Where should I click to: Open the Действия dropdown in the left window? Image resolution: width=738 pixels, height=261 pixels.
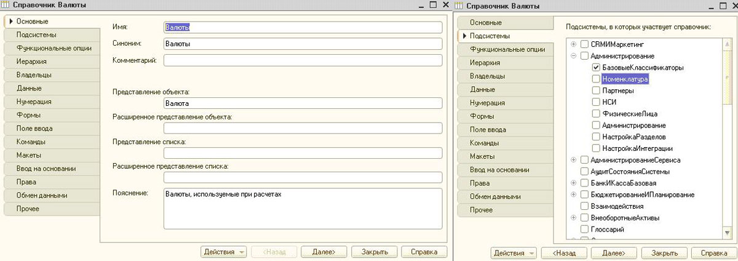[223, 252]
